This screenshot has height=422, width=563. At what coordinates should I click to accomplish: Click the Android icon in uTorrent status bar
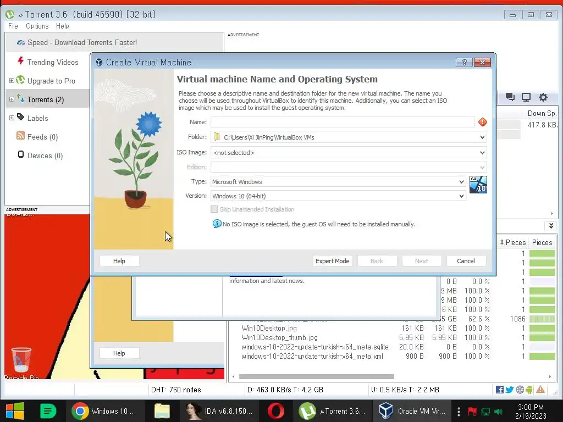coord(529,390)
